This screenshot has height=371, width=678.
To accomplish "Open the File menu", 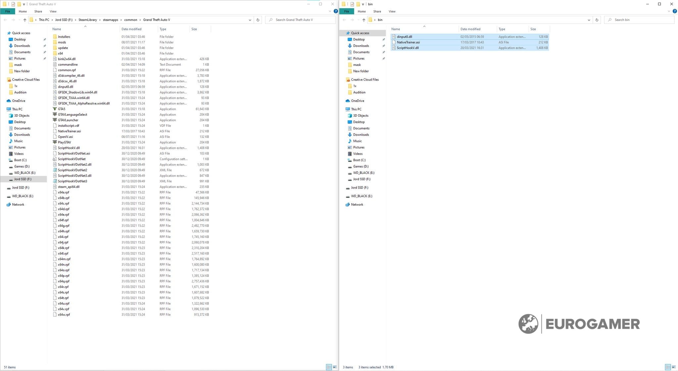I will point(7,11).
